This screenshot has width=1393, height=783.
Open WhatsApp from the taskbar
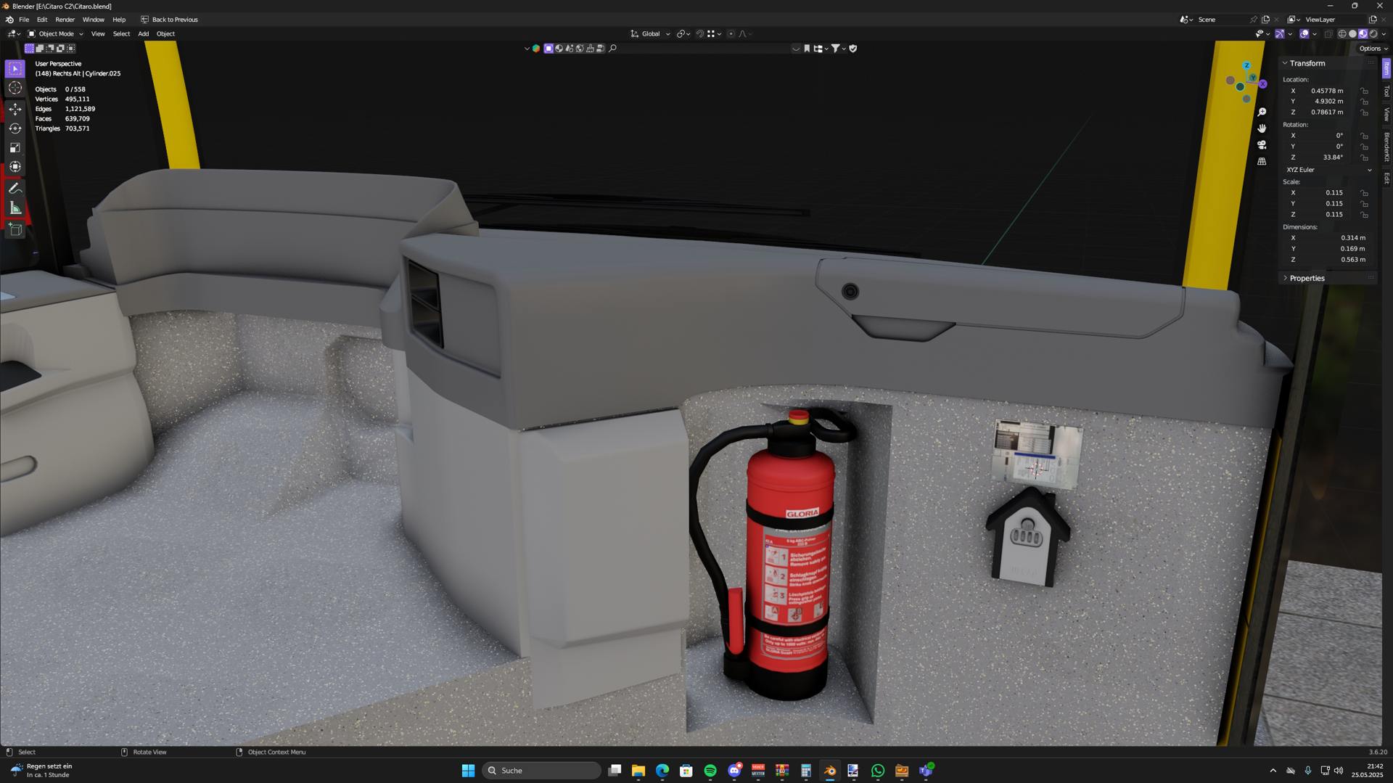pos(878,771)
